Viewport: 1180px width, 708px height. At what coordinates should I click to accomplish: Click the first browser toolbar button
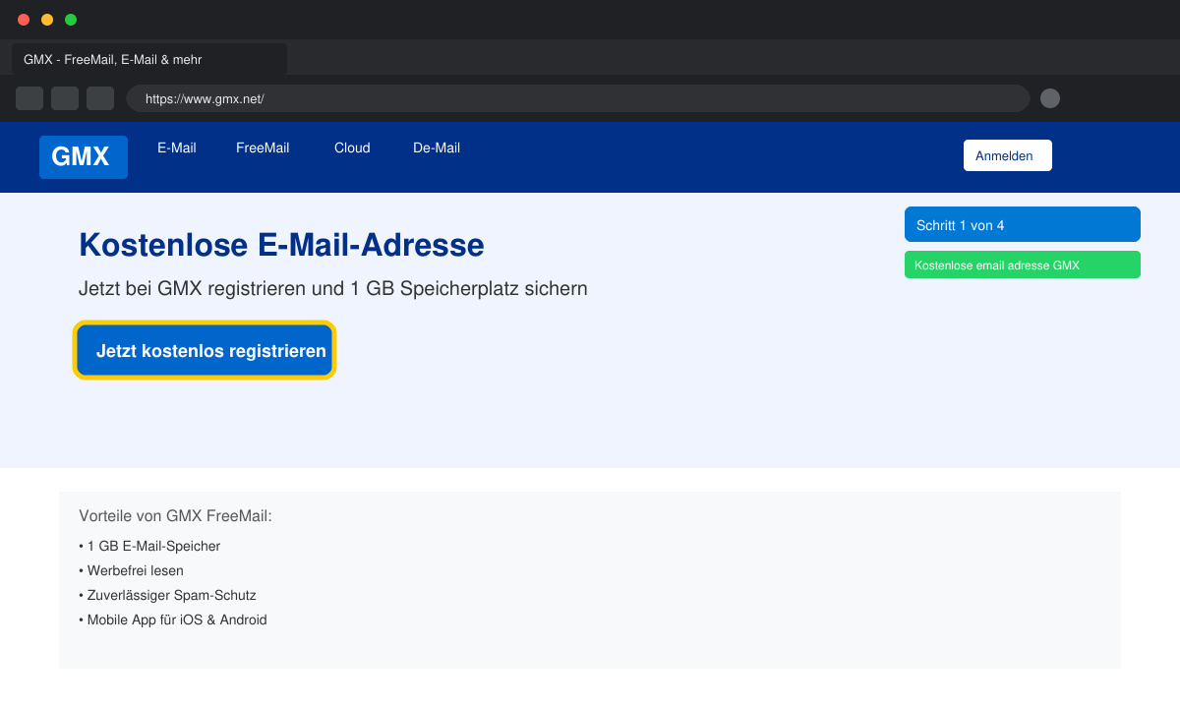coord(29,98)
